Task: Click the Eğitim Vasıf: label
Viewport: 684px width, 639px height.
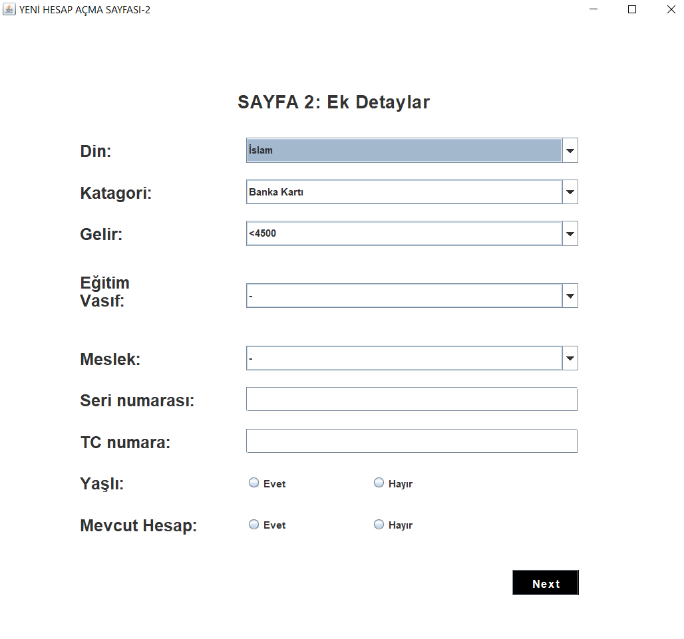Action: click(x=104, y=292)
